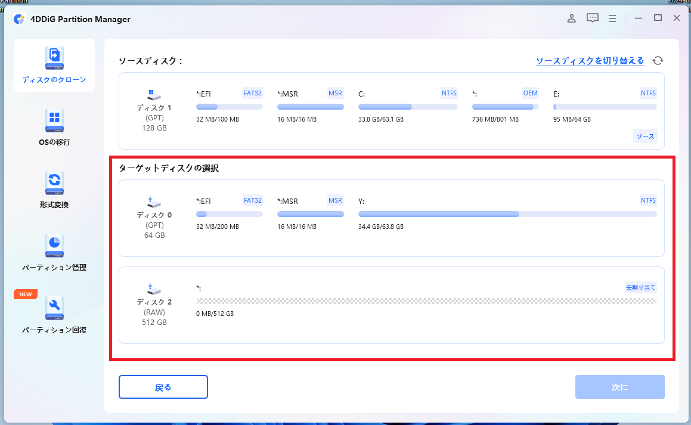
Task: Click the ディスク 1 Windows disk icon
Action: tap(154, 95)
